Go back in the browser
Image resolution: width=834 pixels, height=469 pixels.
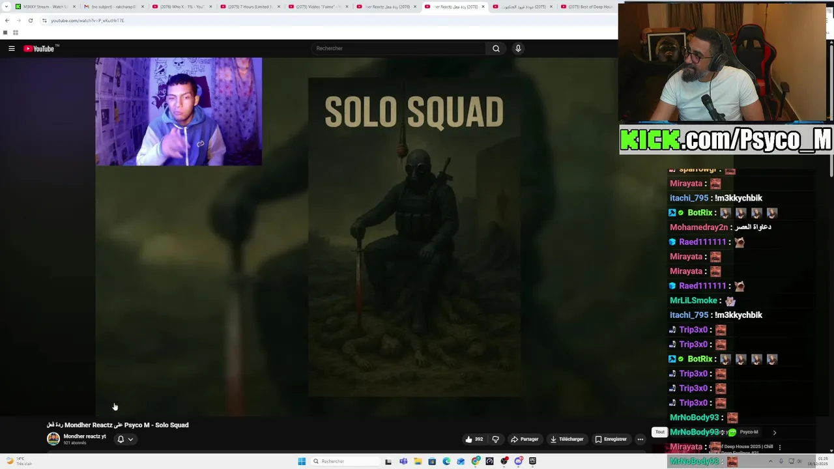click(7, 20)
